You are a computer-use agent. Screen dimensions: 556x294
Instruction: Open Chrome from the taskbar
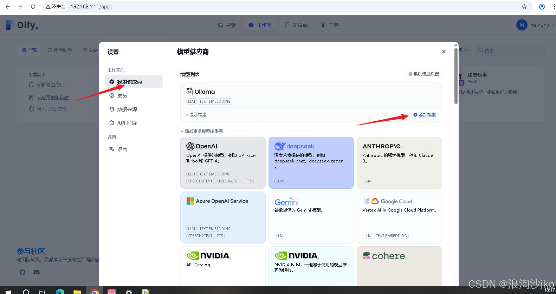pyautogui.click(x=95, y=291)
